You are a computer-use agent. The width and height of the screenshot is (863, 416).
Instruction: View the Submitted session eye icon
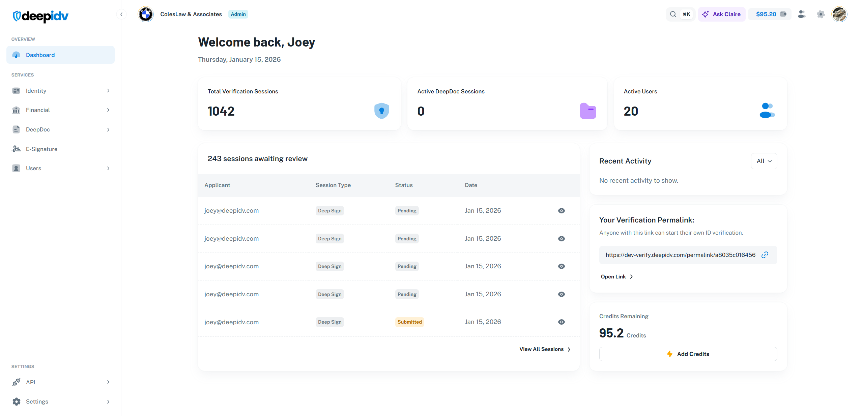point(561,322)
